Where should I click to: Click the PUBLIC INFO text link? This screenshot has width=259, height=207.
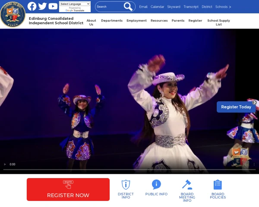tap(156, 194)
